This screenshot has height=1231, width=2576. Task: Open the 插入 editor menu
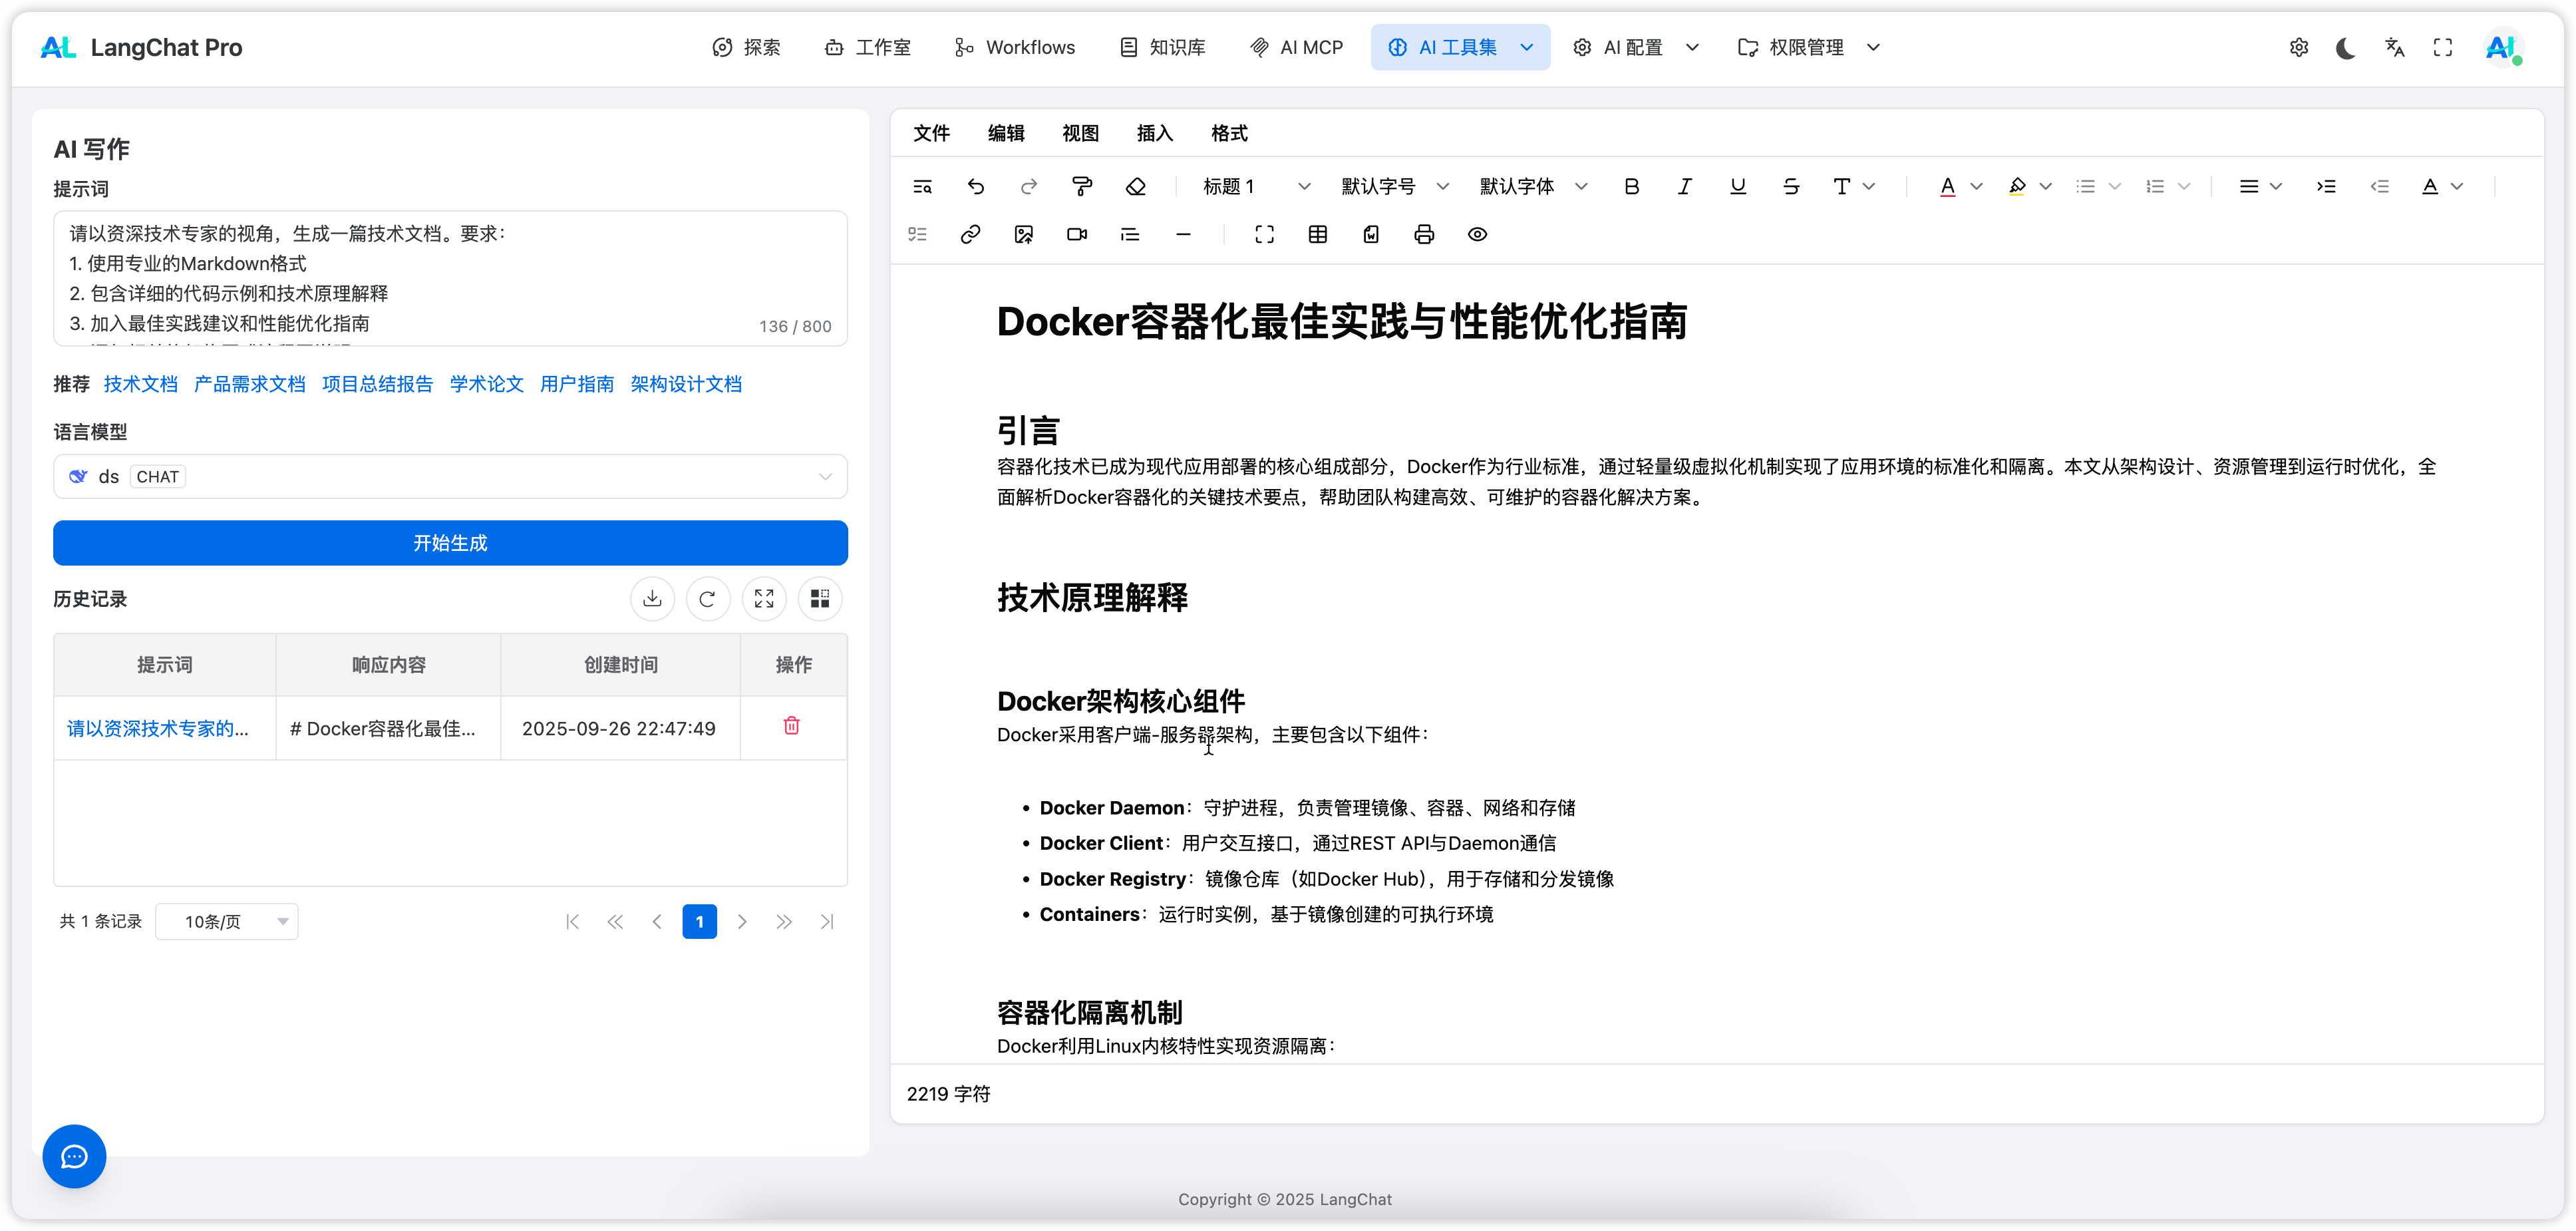(x=1154, y=133)
